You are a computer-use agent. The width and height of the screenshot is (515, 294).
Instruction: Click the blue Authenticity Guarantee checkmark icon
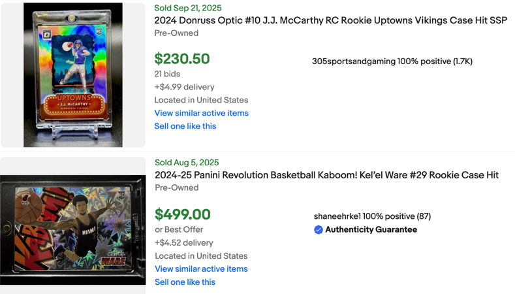319,230
